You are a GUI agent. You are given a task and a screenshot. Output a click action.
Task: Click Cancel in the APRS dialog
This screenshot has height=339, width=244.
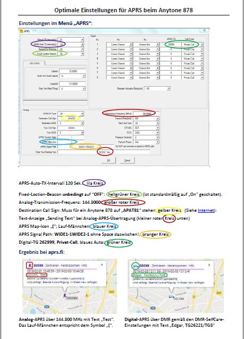pyautogui.click(x=127, y=160)
